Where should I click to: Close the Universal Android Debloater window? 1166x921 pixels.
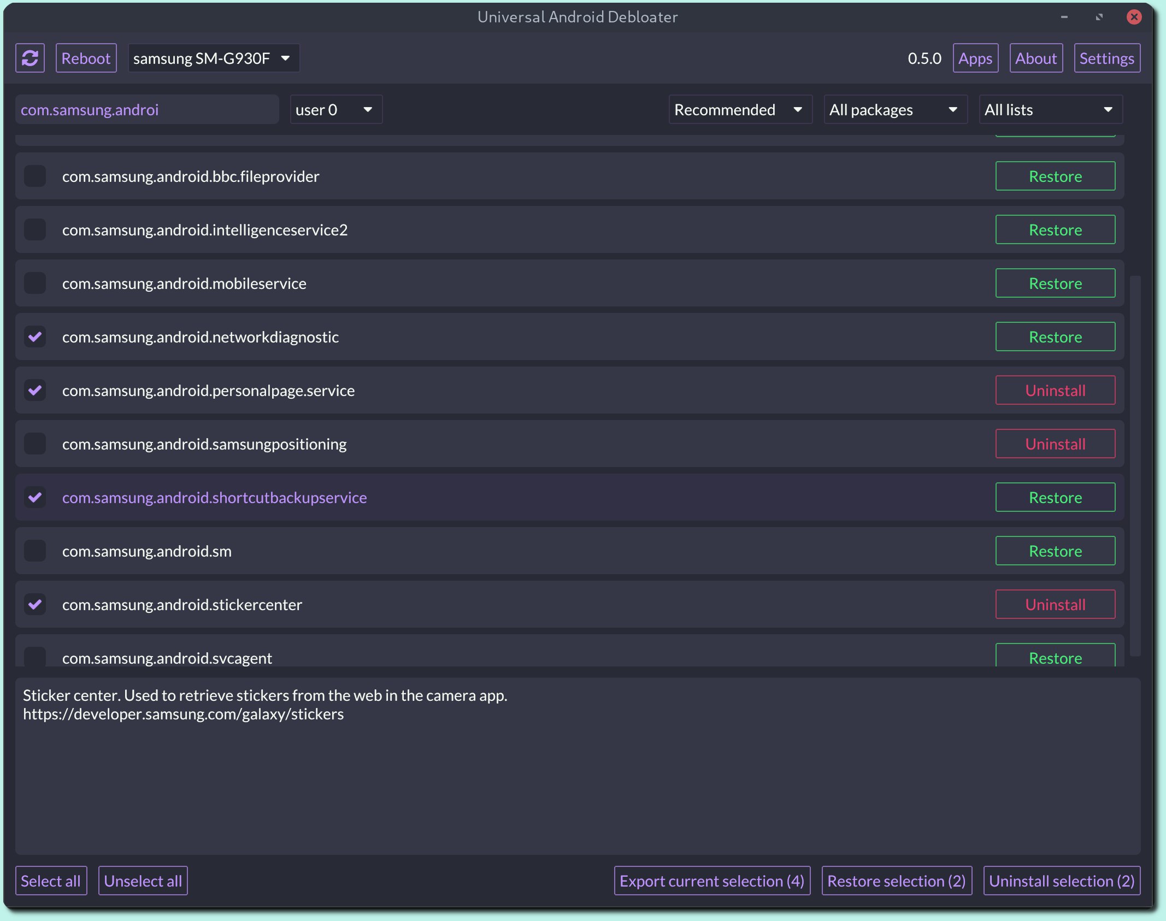(x=1134, y=17)
